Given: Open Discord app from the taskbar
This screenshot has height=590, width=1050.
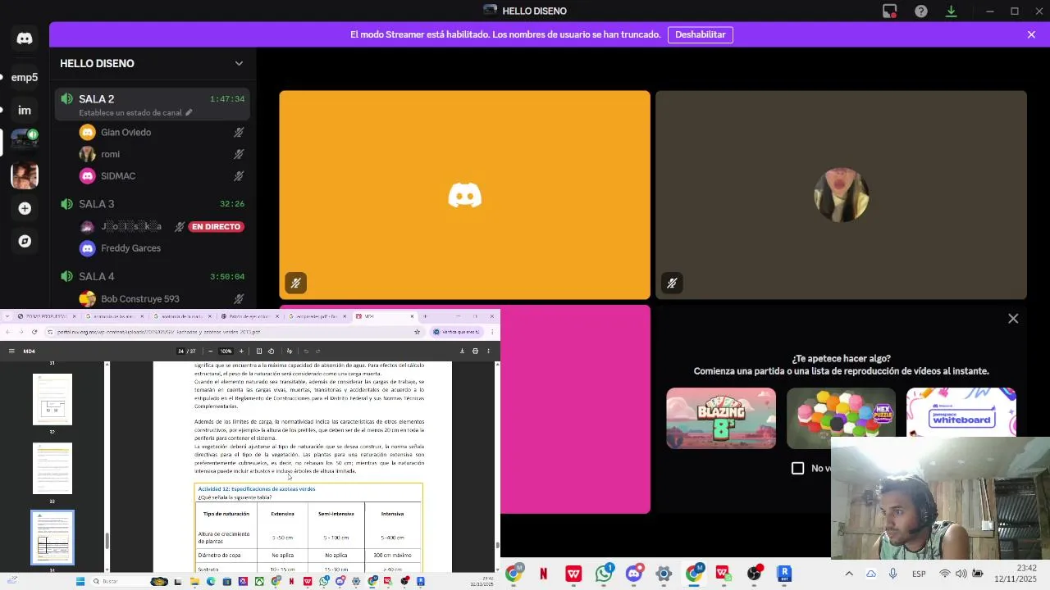Looking at the screenshot, I should click(x=633, y=574).
